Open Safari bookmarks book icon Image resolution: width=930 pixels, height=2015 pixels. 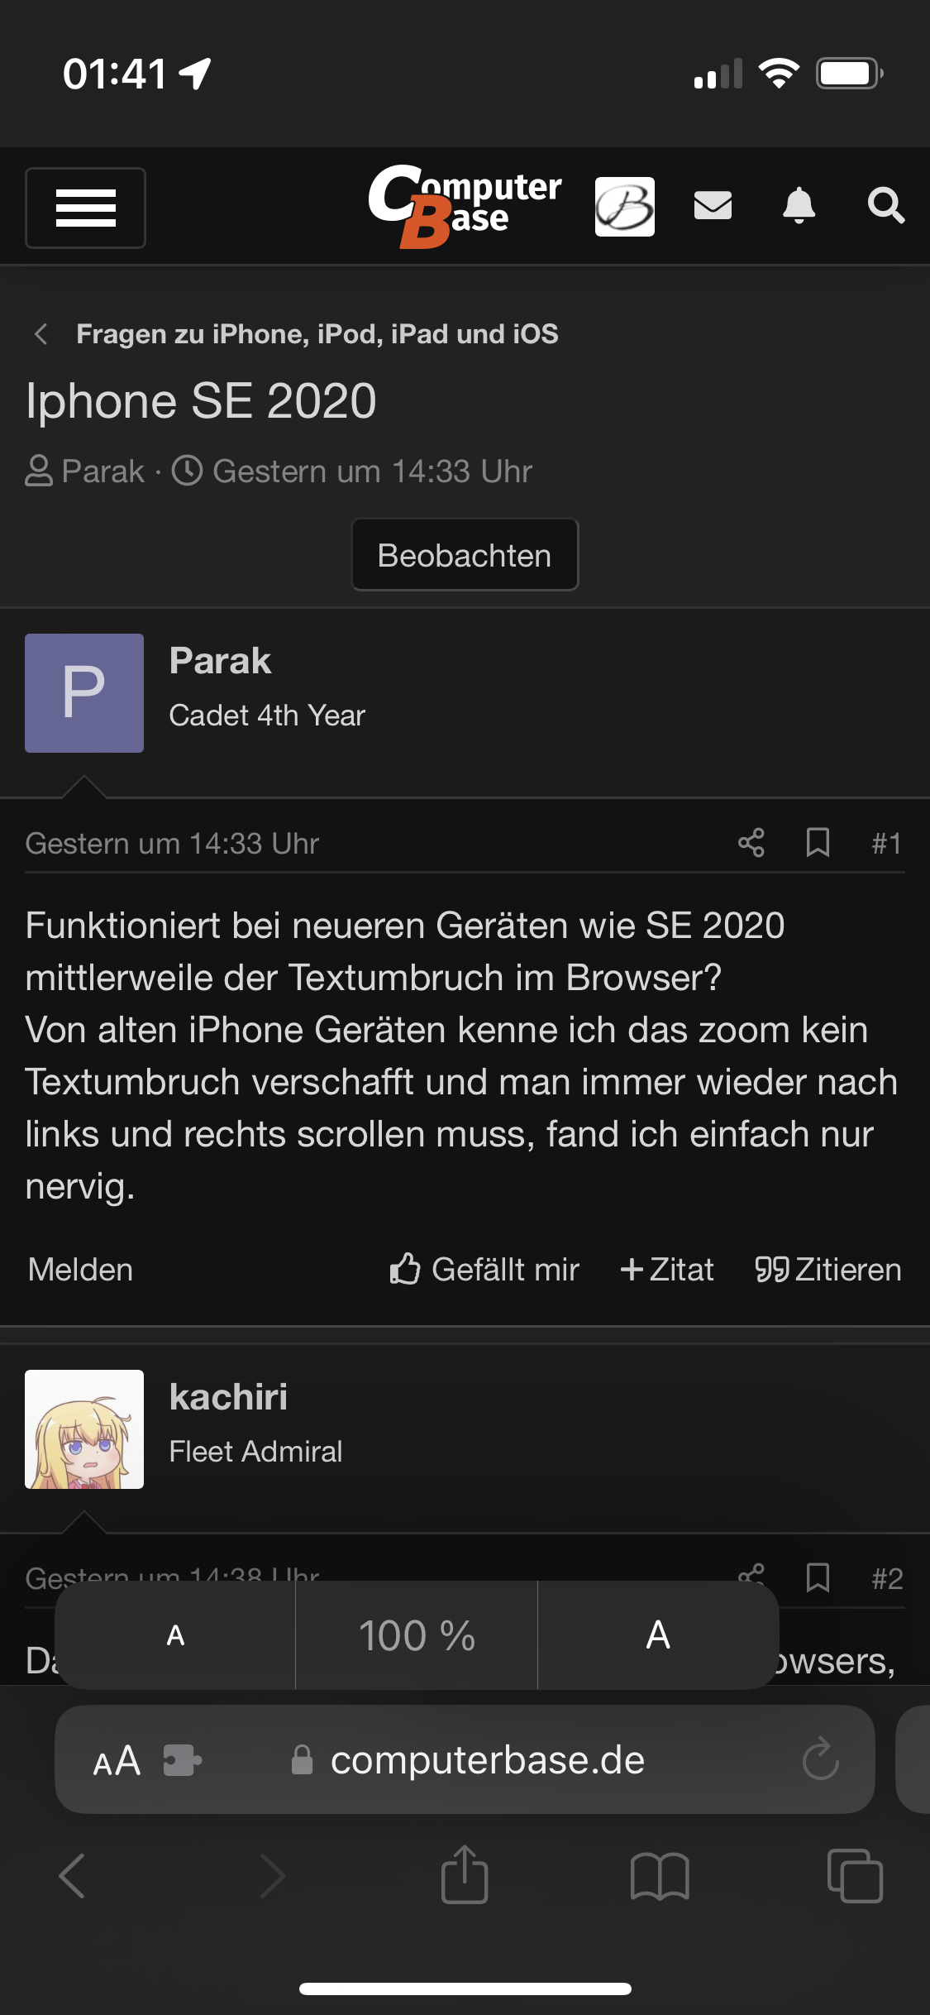(x=660, y=1875)
